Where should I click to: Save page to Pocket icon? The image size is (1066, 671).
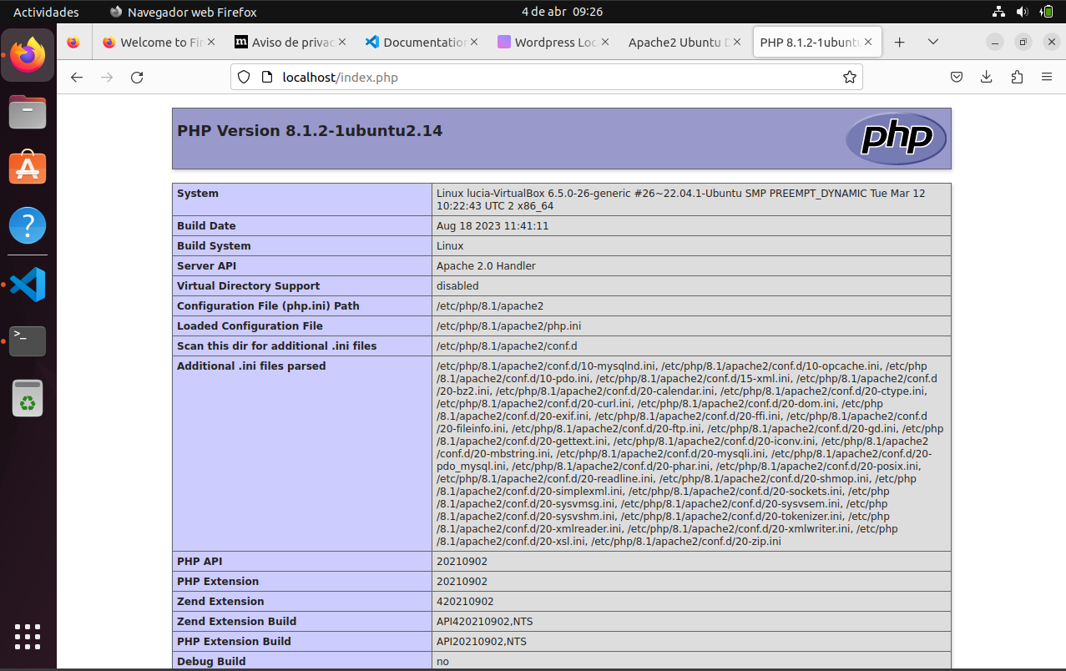point(957,78)
